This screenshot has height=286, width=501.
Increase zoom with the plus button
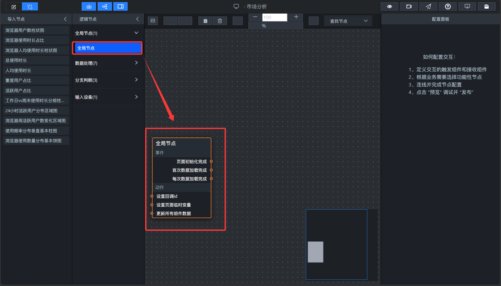point(296,17)
